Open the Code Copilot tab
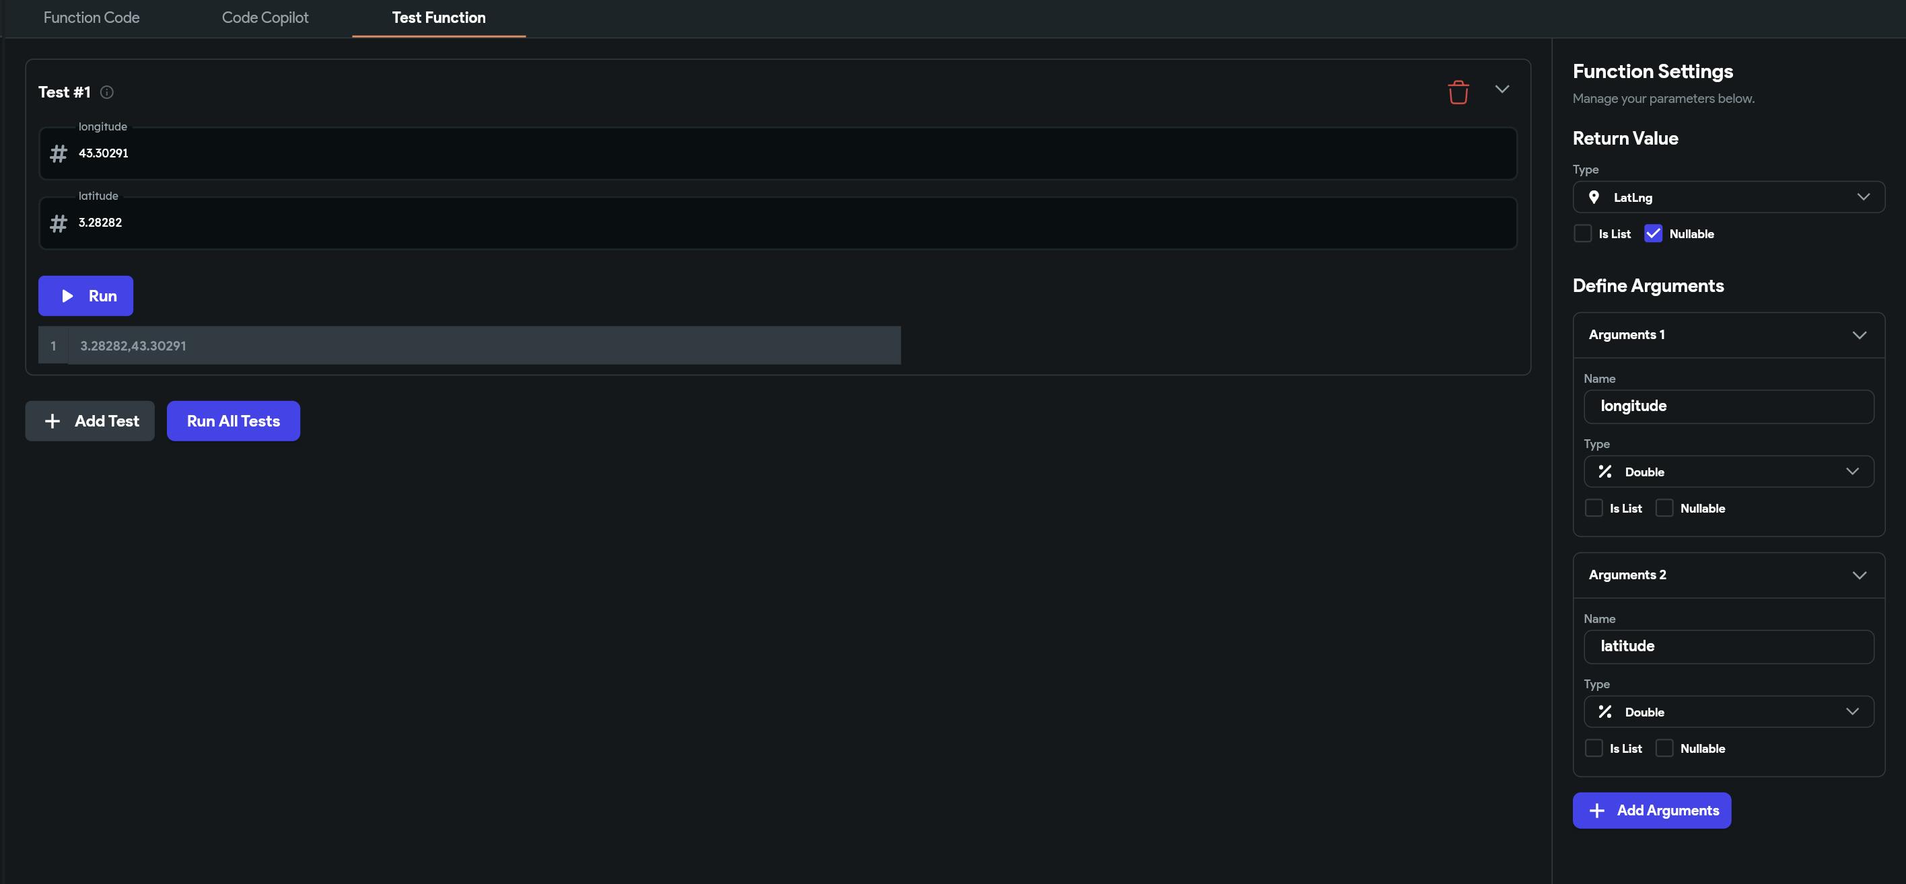The height and width of the screenshot is (884, 1906). tap(265, 17)
